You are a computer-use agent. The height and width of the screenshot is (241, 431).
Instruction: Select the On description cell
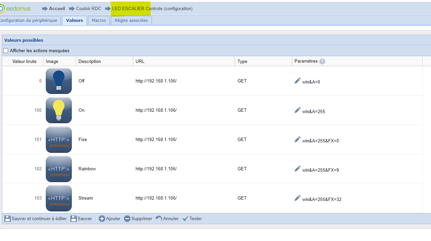tap(104, 110)
